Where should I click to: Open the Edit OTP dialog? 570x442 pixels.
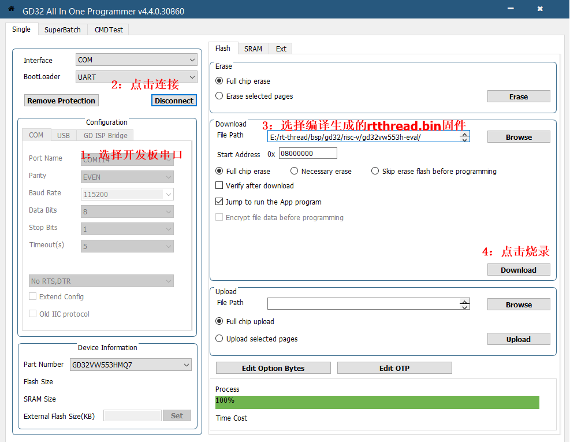(x=394, y=368)
